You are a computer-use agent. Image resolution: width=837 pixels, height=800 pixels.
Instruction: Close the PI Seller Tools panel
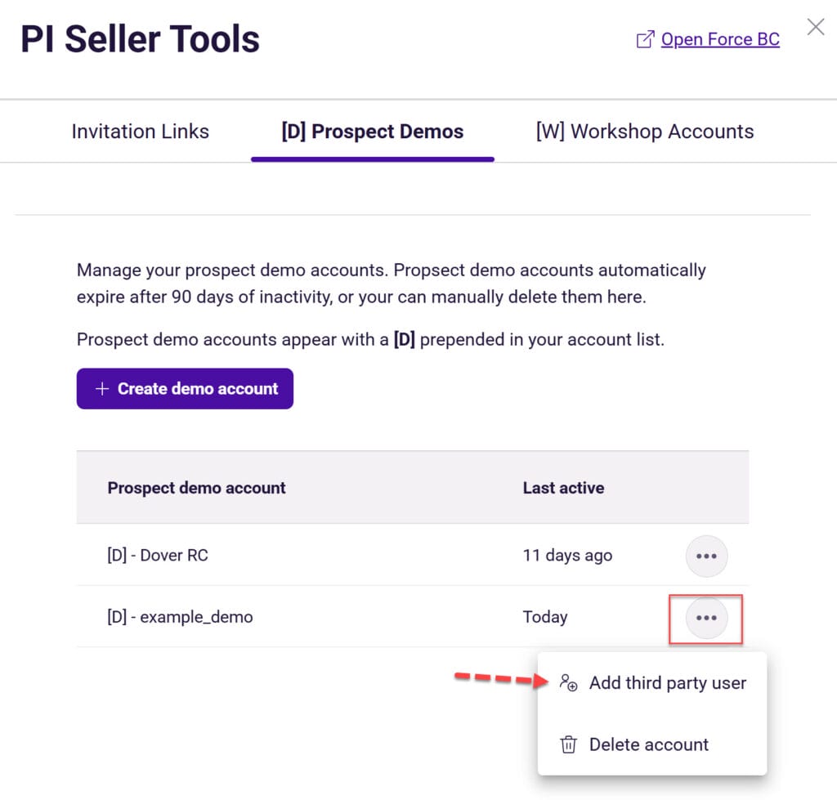[815, 27]
